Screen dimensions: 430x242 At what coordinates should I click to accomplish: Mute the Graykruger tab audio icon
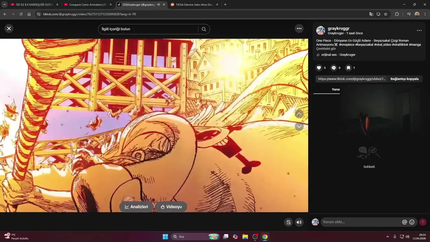pyautogui.click(x=159, y=5)
